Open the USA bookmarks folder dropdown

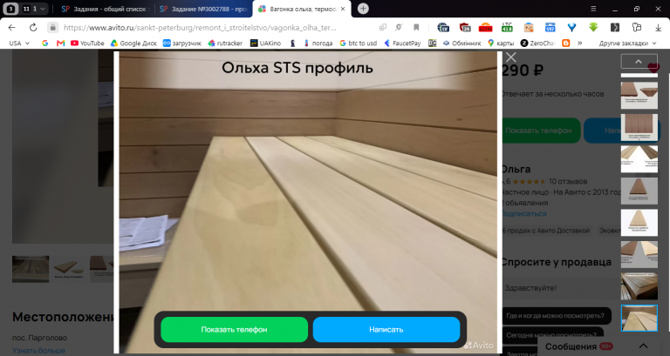coord(19,43)
